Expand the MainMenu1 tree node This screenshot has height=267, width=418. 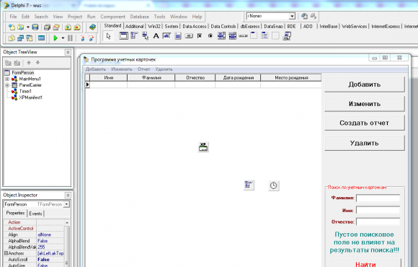click(7, 79)
